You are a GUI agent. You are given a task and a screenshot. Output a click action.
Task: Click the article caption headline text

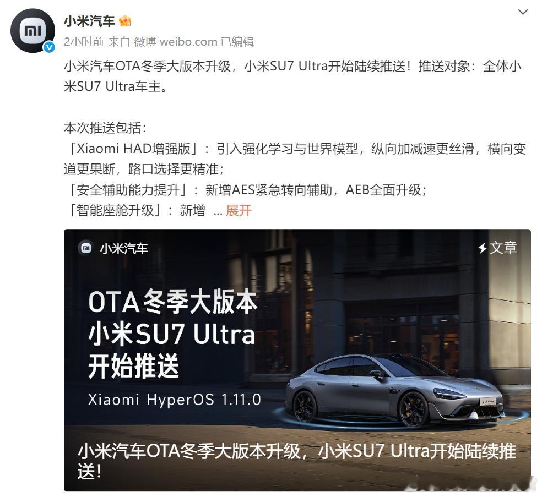296,461
